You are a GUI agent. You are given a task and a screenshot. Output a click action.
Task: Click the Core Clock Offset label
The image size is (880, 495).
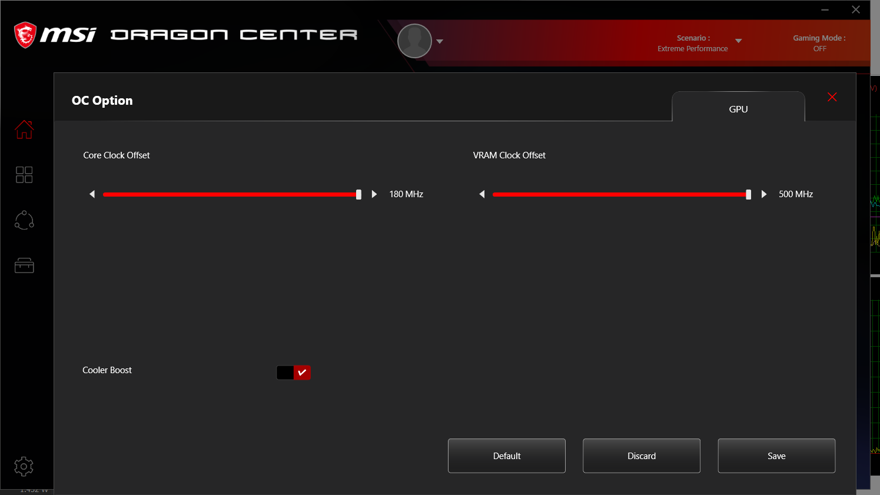tap(117, 155)
